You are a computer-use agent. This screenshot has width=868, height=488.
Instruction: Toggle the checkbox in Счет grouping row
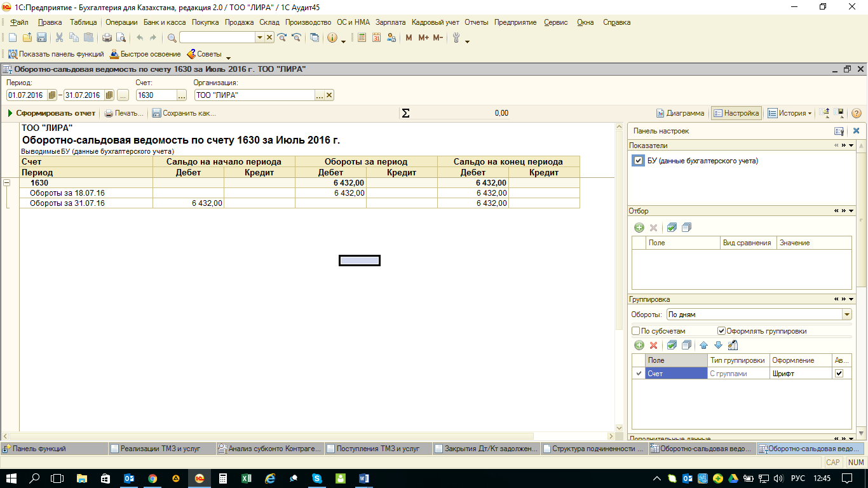coord(839,374)
